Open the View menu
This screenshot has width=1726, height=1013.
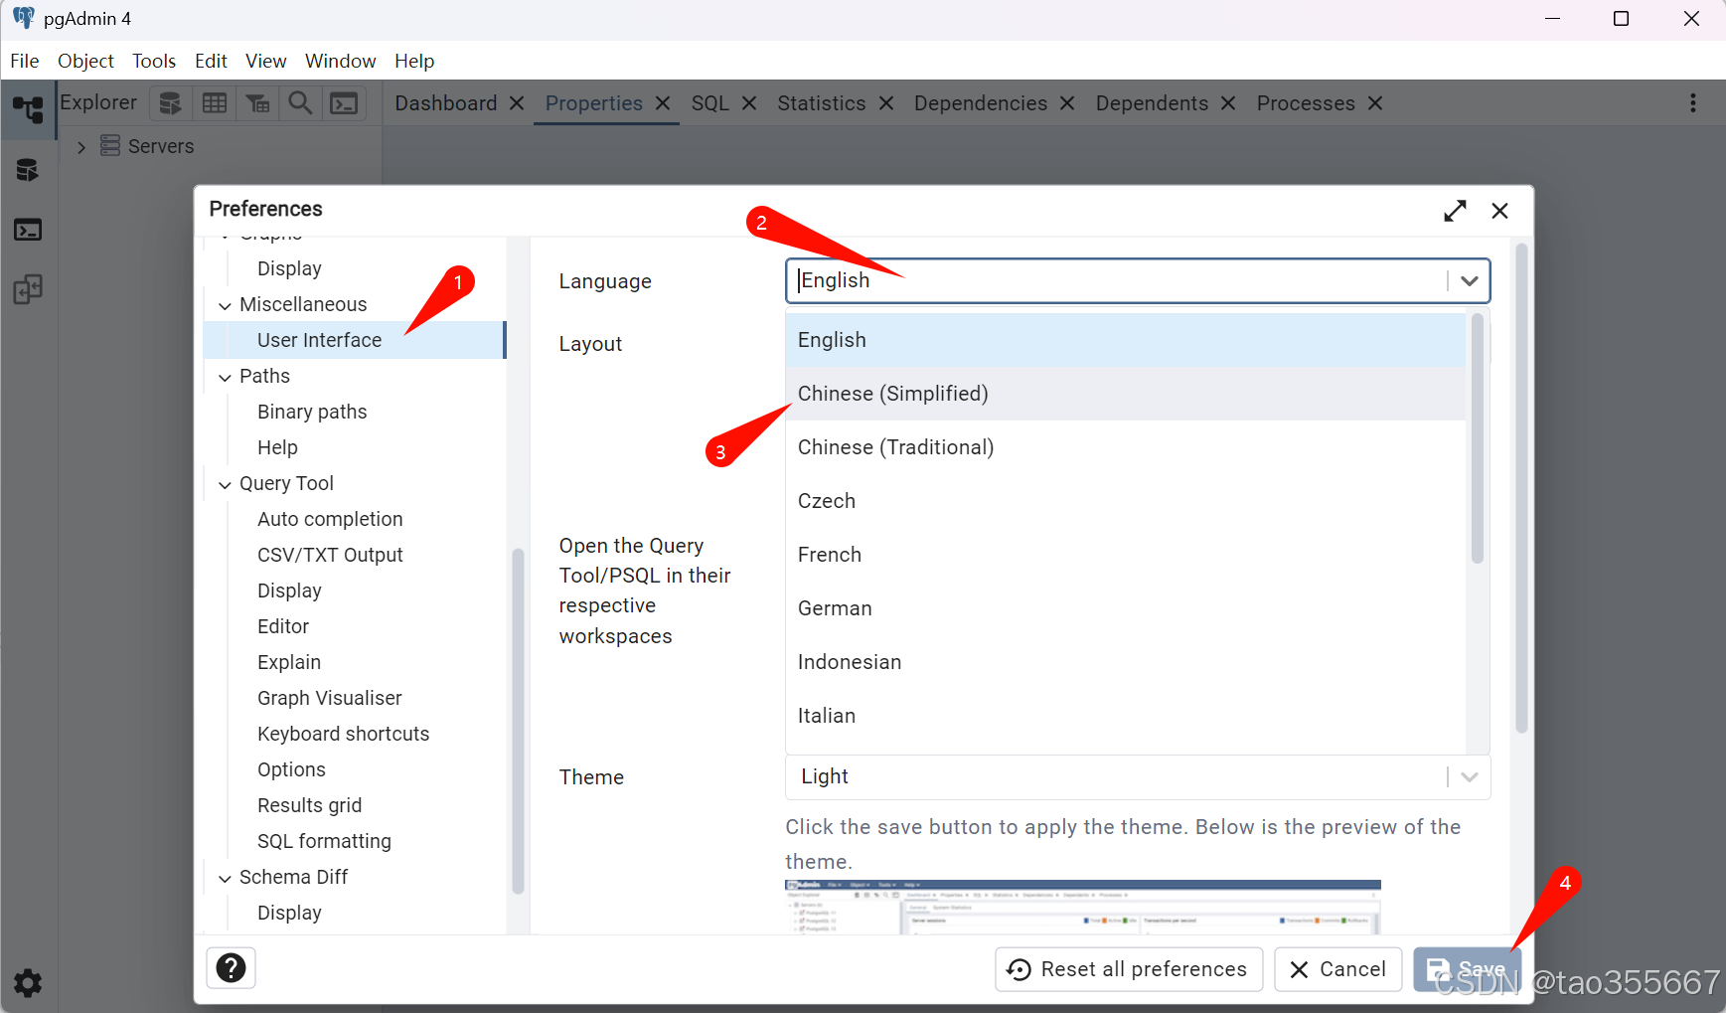coord(266,61)
